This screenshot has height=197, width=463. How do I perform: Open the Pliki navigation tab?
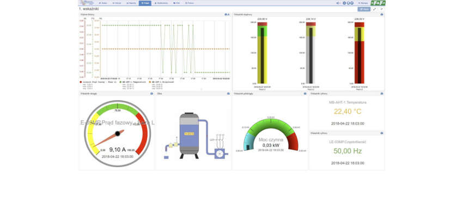176,3
